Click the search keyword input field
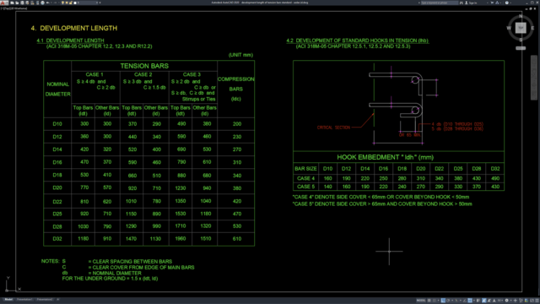 [440, 3]
